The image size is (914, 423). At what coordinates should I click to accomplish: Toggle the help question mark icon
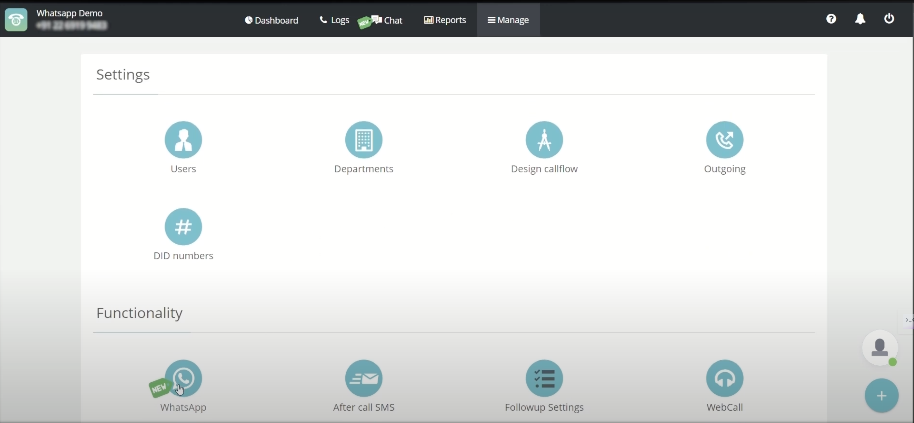(832, 19)
